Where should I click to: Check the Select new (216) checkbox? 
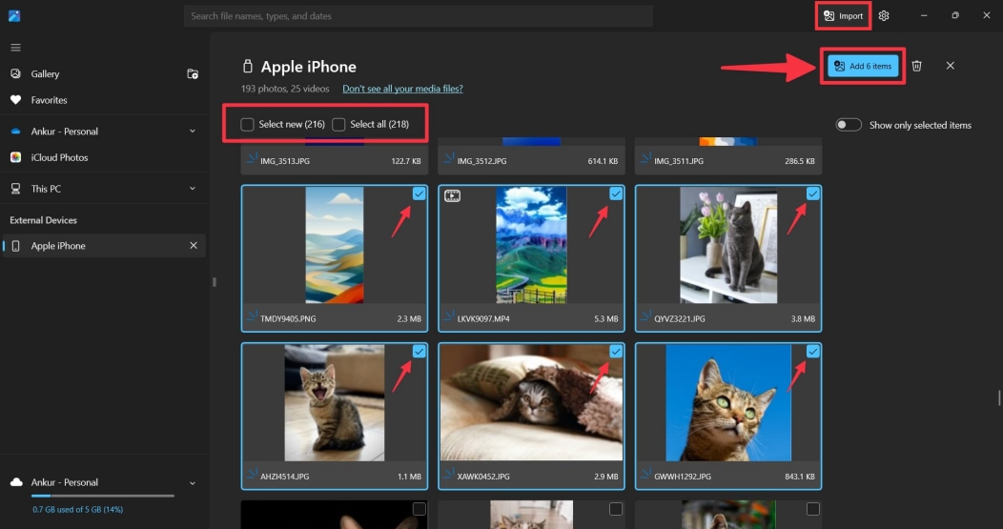(247, 124)
